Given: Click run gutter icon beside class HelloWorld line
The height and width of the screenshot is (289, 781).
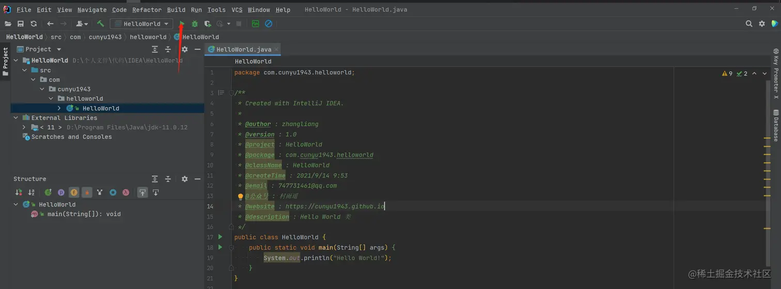Looking at the screenshot, I should point(220,237).
